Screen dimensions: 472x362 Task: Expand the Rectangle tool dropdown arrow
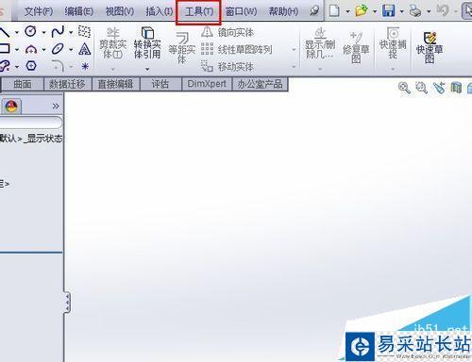pos(17,50)
